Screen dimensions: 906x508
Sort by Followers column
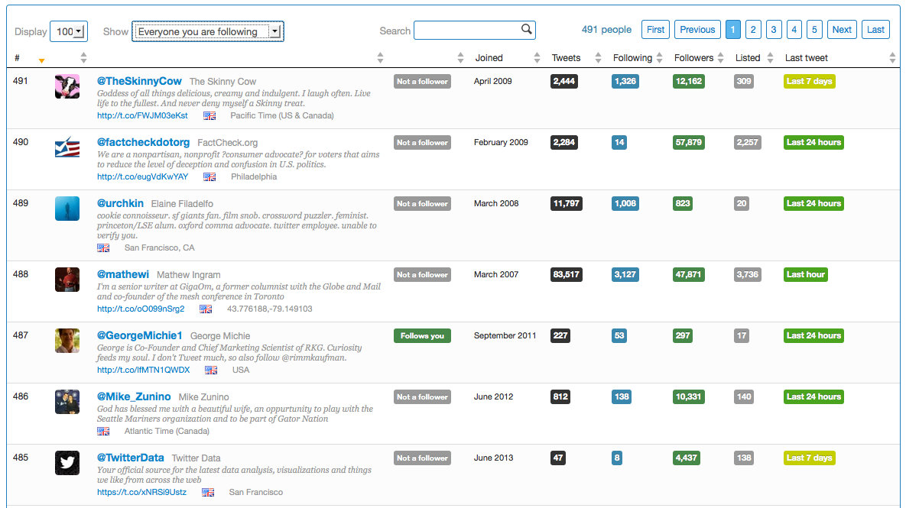coord(720,58)
